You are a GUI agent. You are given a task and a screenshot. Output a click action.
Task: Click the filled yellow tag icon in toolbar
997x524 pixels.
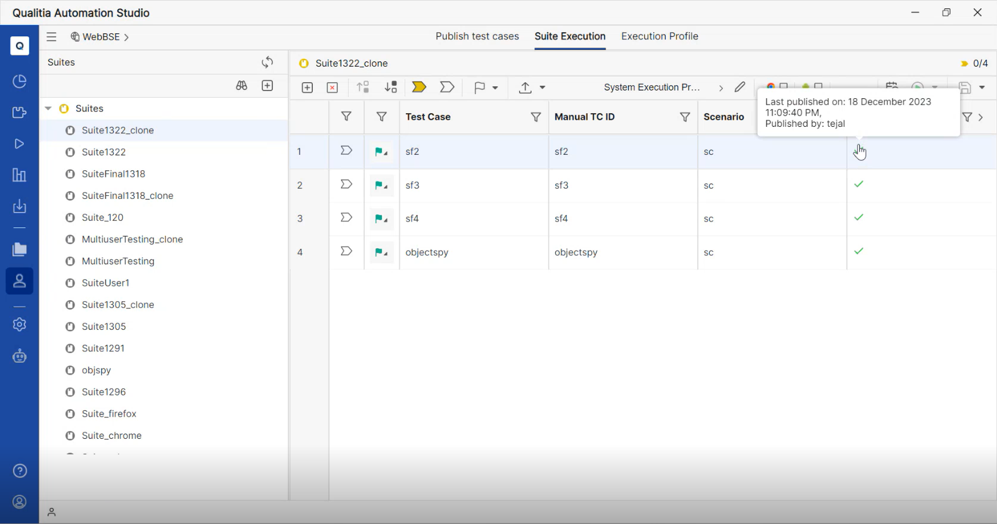[419, 88]
